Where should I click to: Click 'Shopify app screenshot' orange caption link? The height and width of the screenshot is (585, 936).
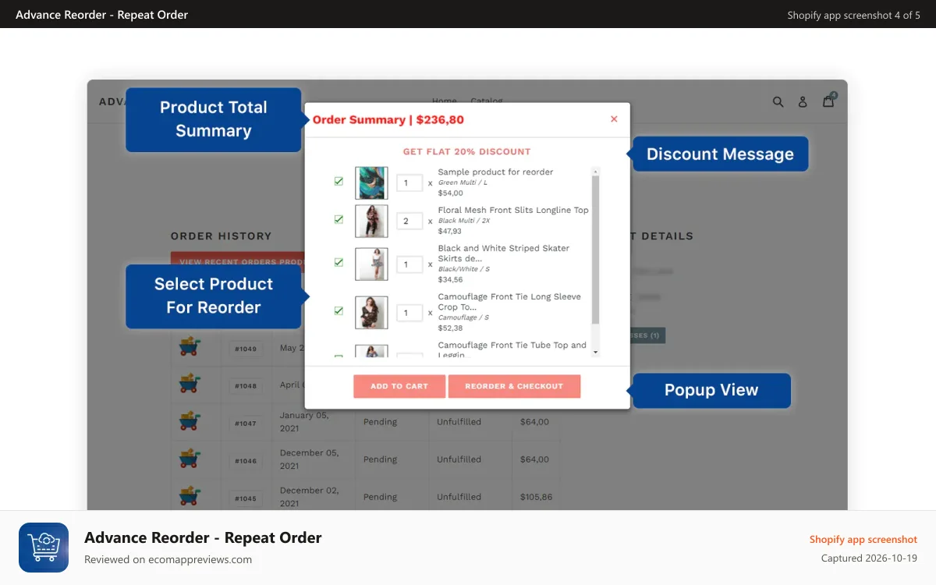click(x=863, y=539)
